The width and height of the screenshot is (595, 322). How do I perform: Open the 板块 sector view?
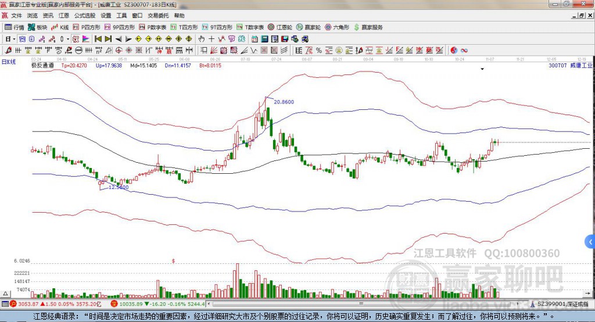click(x=38, y=27)
